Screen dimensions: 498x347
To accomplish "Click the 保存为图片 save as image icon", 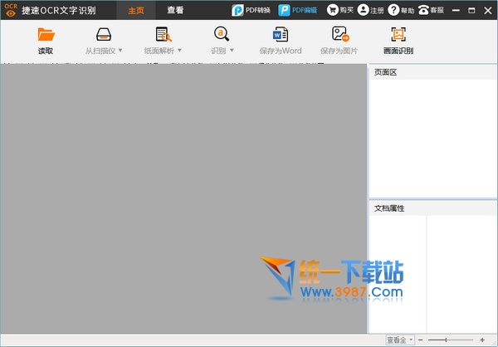I will point(339,35).
